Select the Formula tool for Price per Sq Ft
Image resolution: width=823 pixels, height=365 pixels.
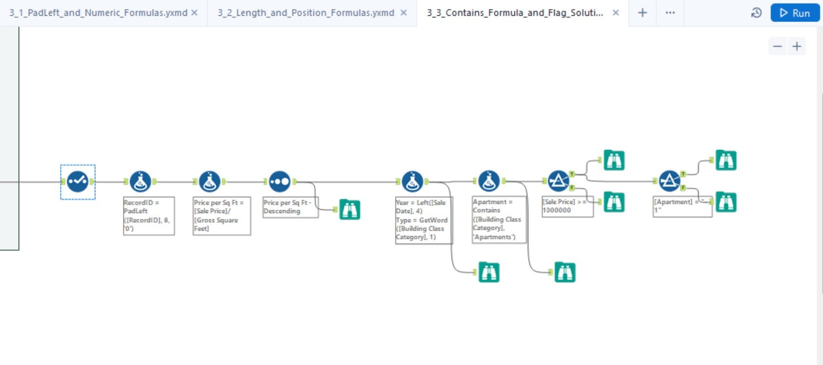tap(210, 182)
